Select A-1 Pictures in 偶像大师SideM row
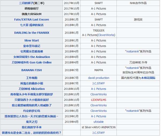161x136 pixels. 98,14
